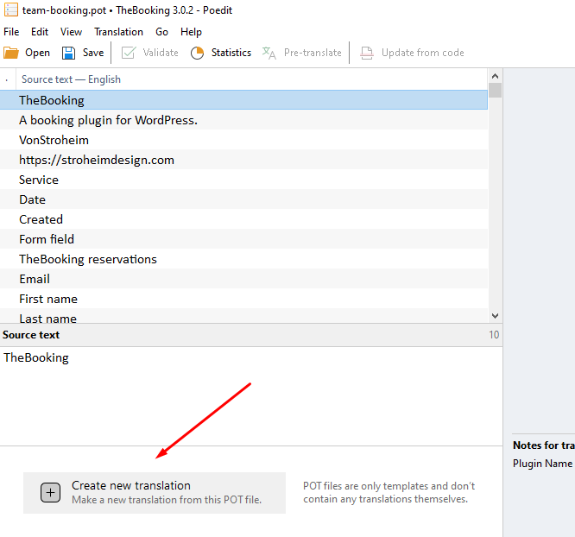Open the Translation menu

click(118, 32)
